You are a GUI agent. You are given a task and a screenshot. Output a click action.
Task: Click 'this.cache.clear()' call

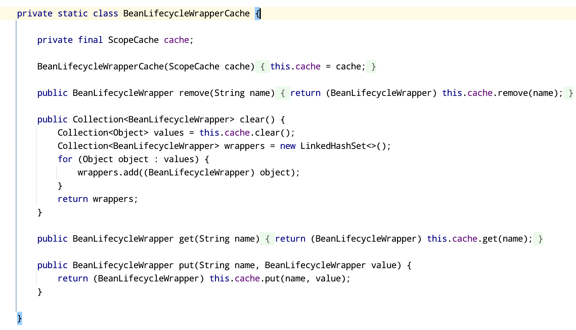(245, 133)
